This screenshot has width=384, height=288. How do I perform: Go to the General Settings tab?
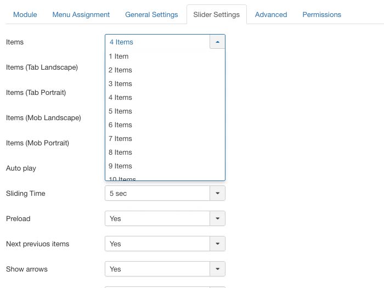[151, 14]
